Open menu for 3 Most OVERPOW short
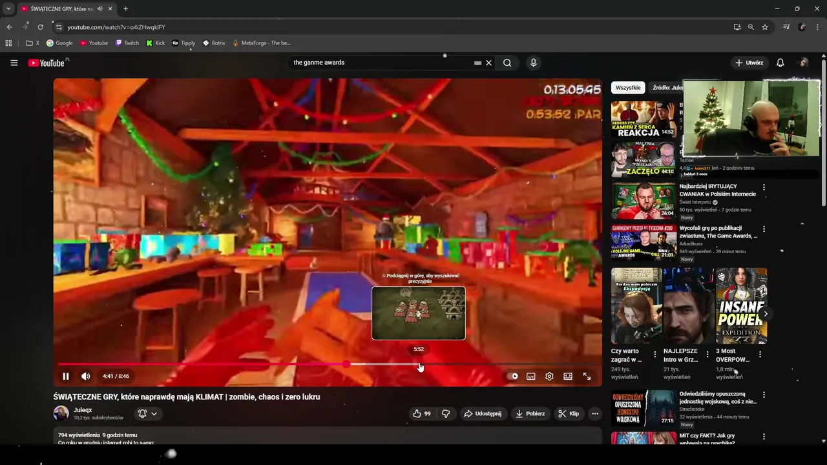827x465 pixels. coord(760,355)
